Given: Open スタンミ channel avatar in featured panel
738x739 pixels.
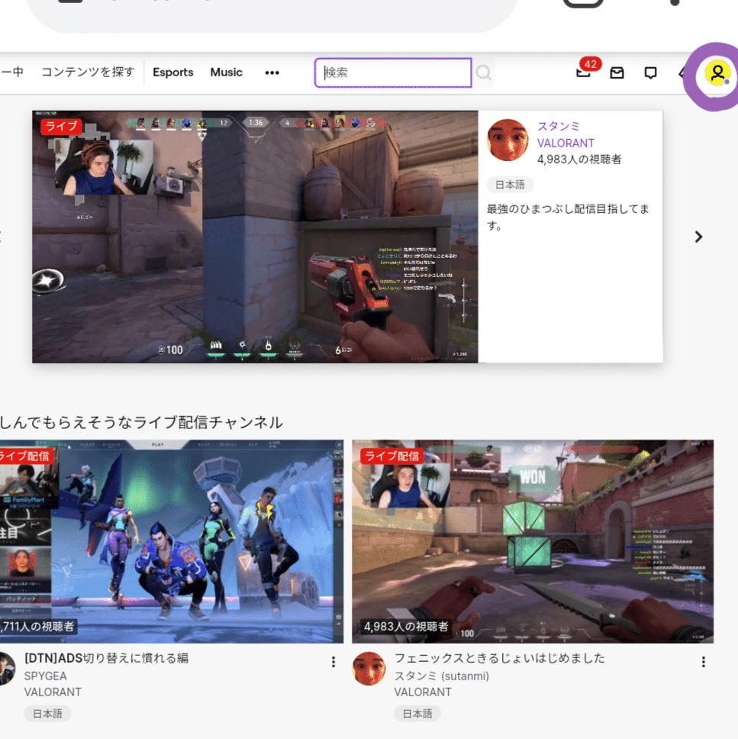Looking at the screenshot, I should tap(508, 140).
